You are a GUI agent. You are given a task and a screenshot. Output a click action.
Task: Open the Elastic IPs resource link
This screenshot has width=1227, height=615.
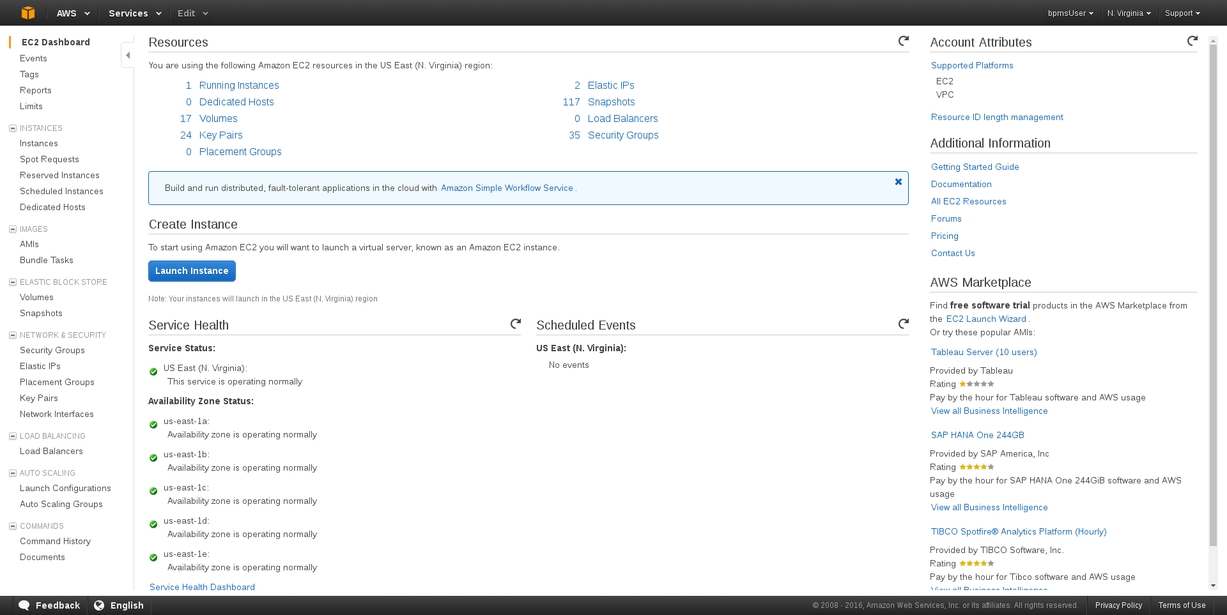611,85
